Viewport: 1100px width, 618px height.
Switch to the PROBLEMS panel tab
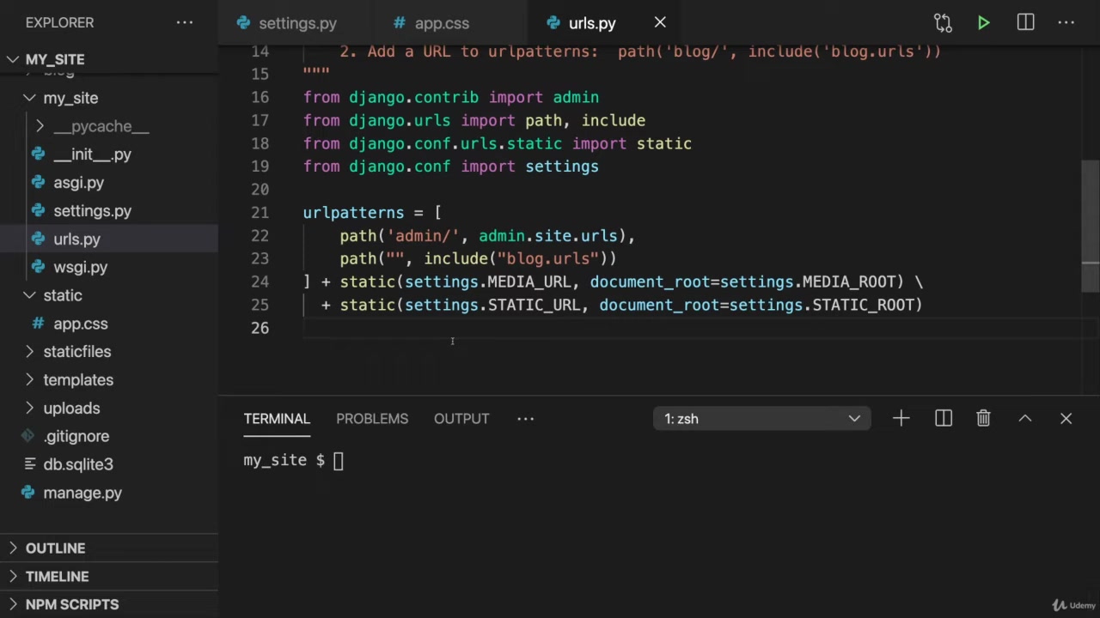[x=371, y=419]
